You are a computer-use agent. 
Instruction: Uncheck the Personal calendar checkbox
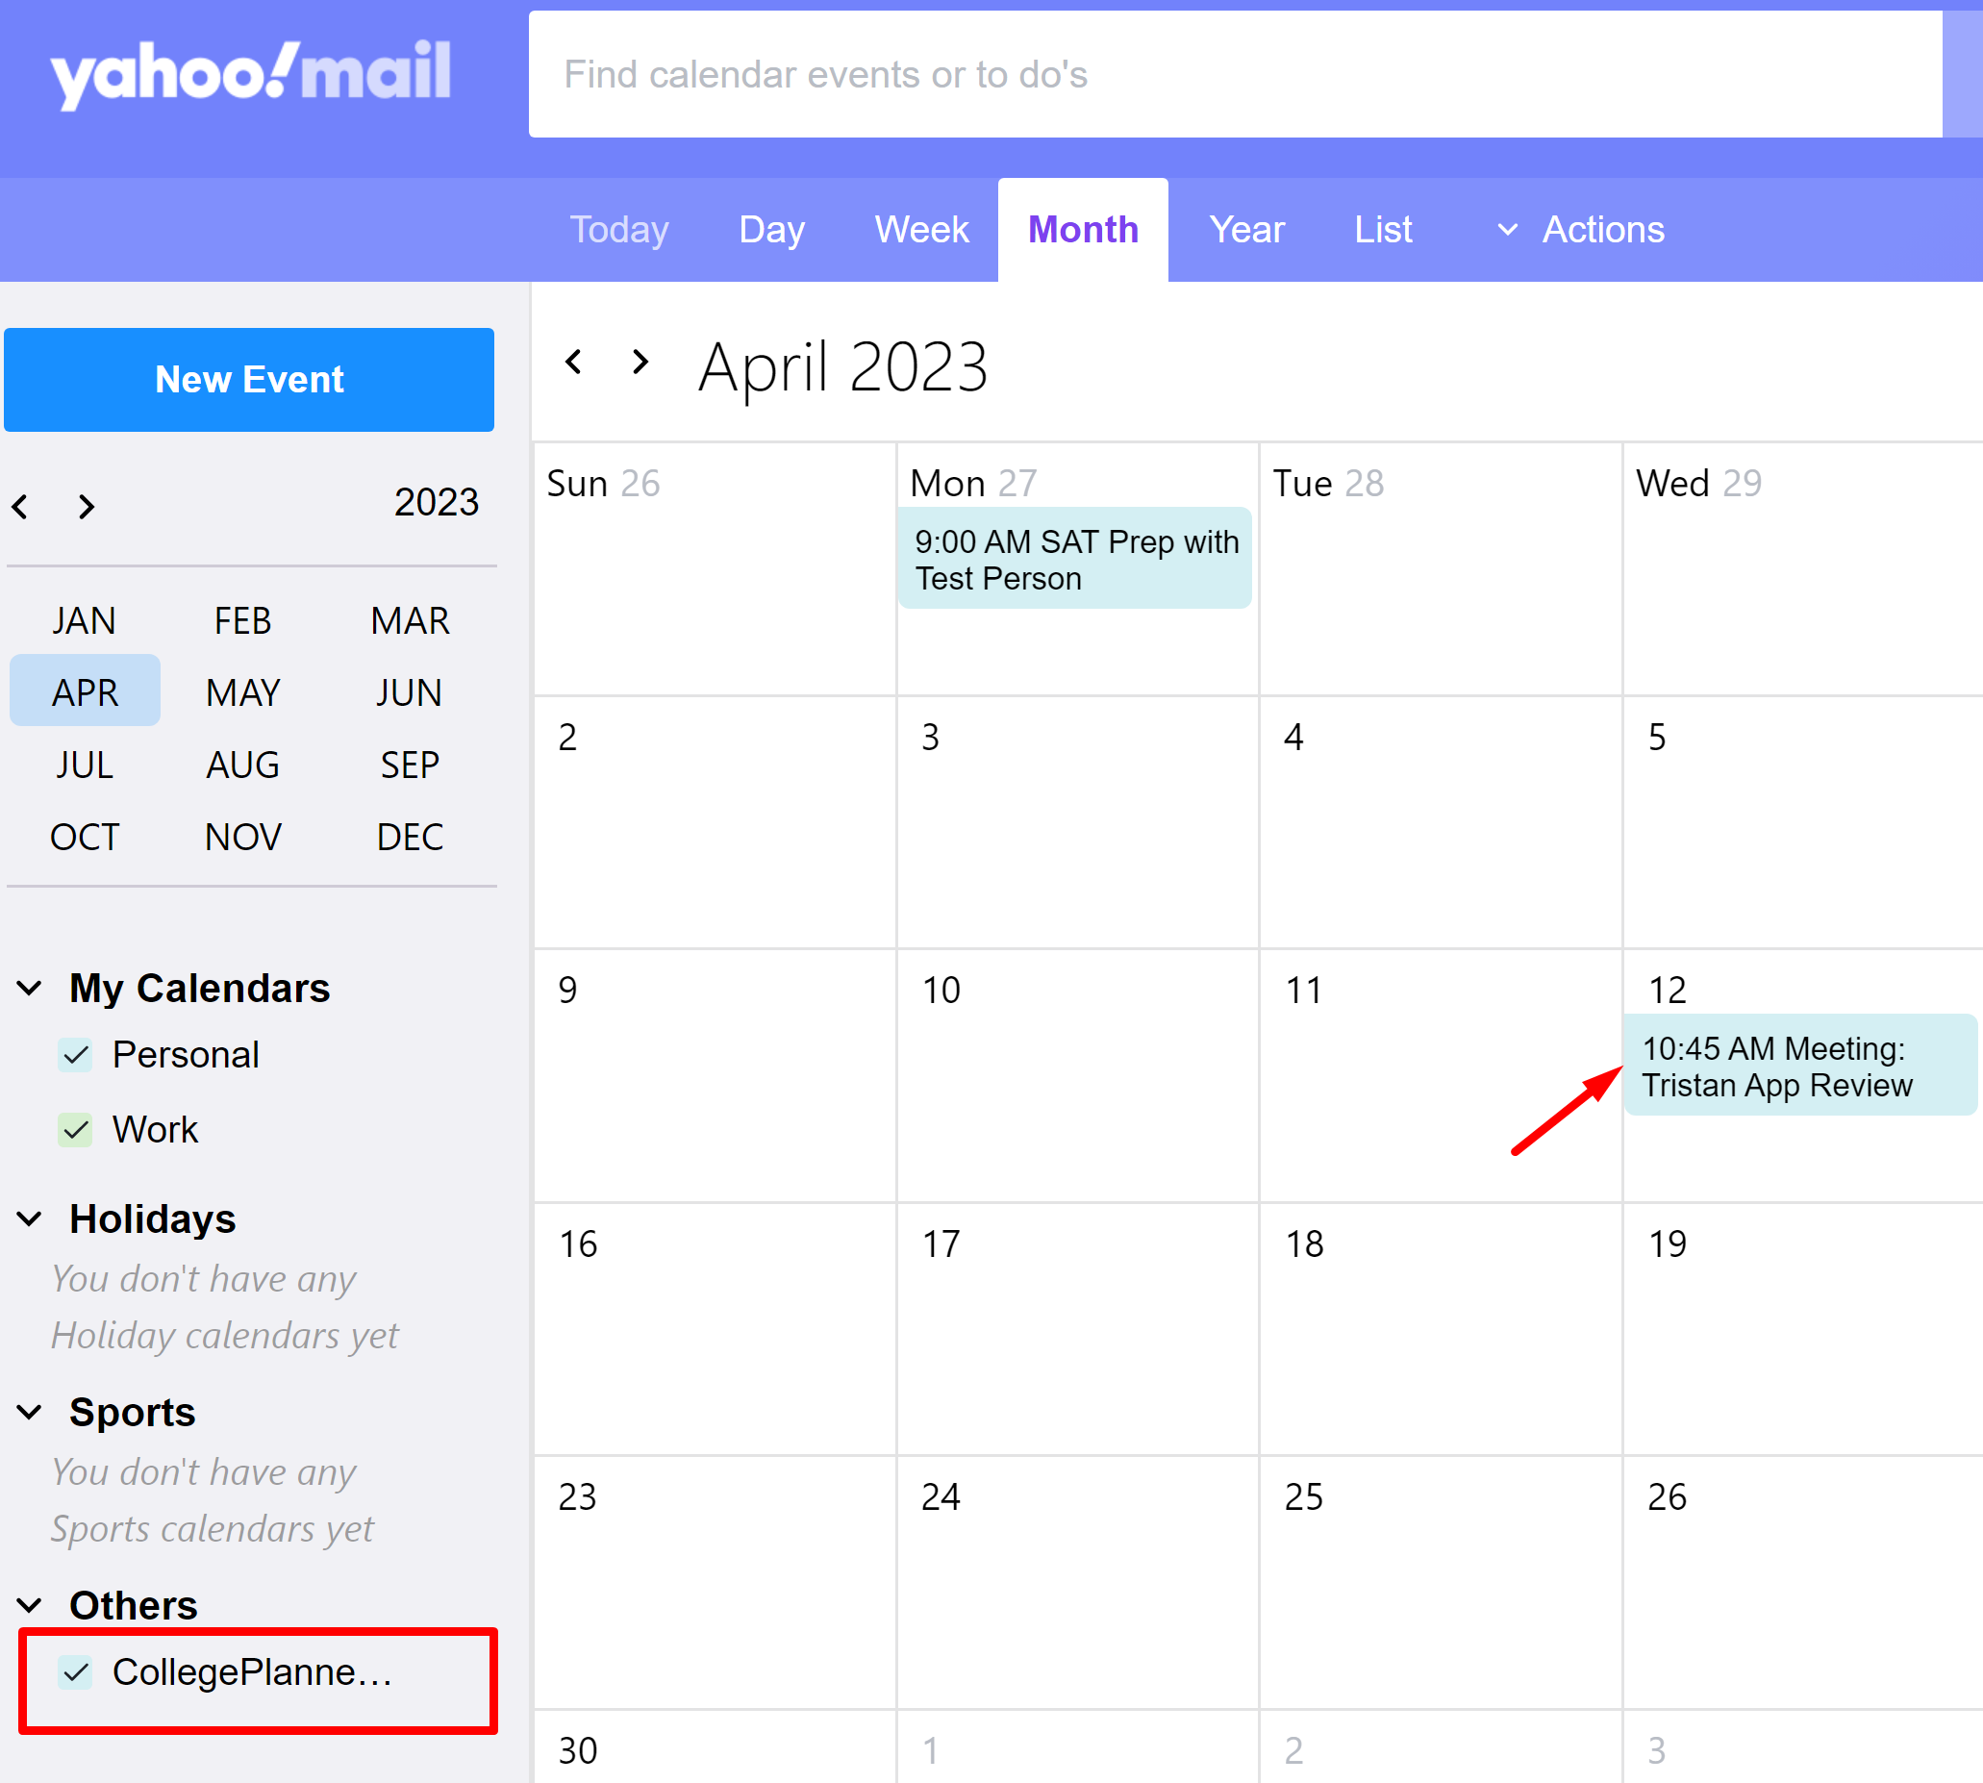(x=75, y=1055)
